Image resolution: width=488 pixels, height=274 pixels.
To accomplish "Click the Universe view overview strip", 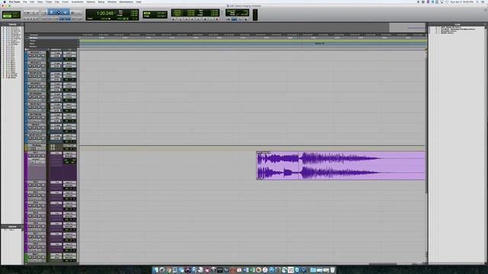I will (225, 27).
